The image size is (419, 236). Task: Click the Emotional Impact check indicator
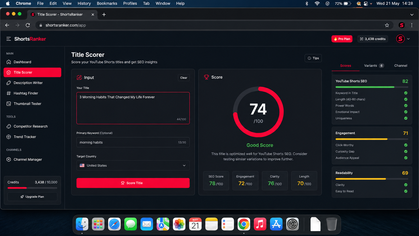406,112
